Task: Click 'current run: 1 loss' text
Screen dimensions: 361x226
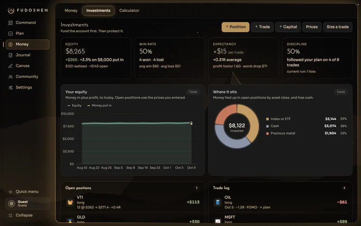Action: [x=301, y=72]
